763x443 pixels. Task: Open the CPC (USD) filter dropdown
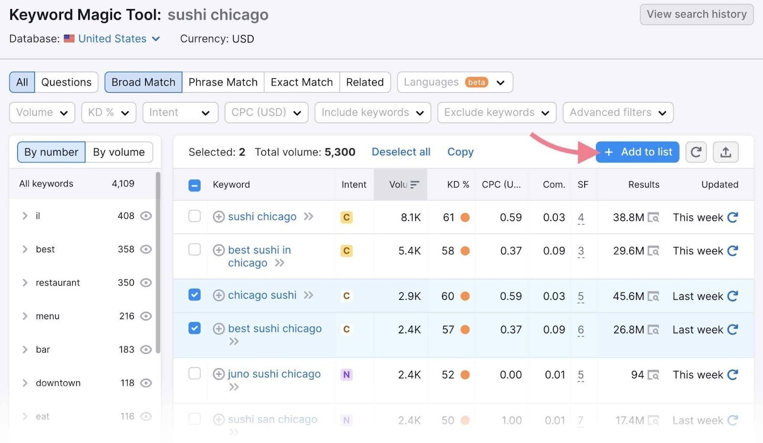point(267,113)
